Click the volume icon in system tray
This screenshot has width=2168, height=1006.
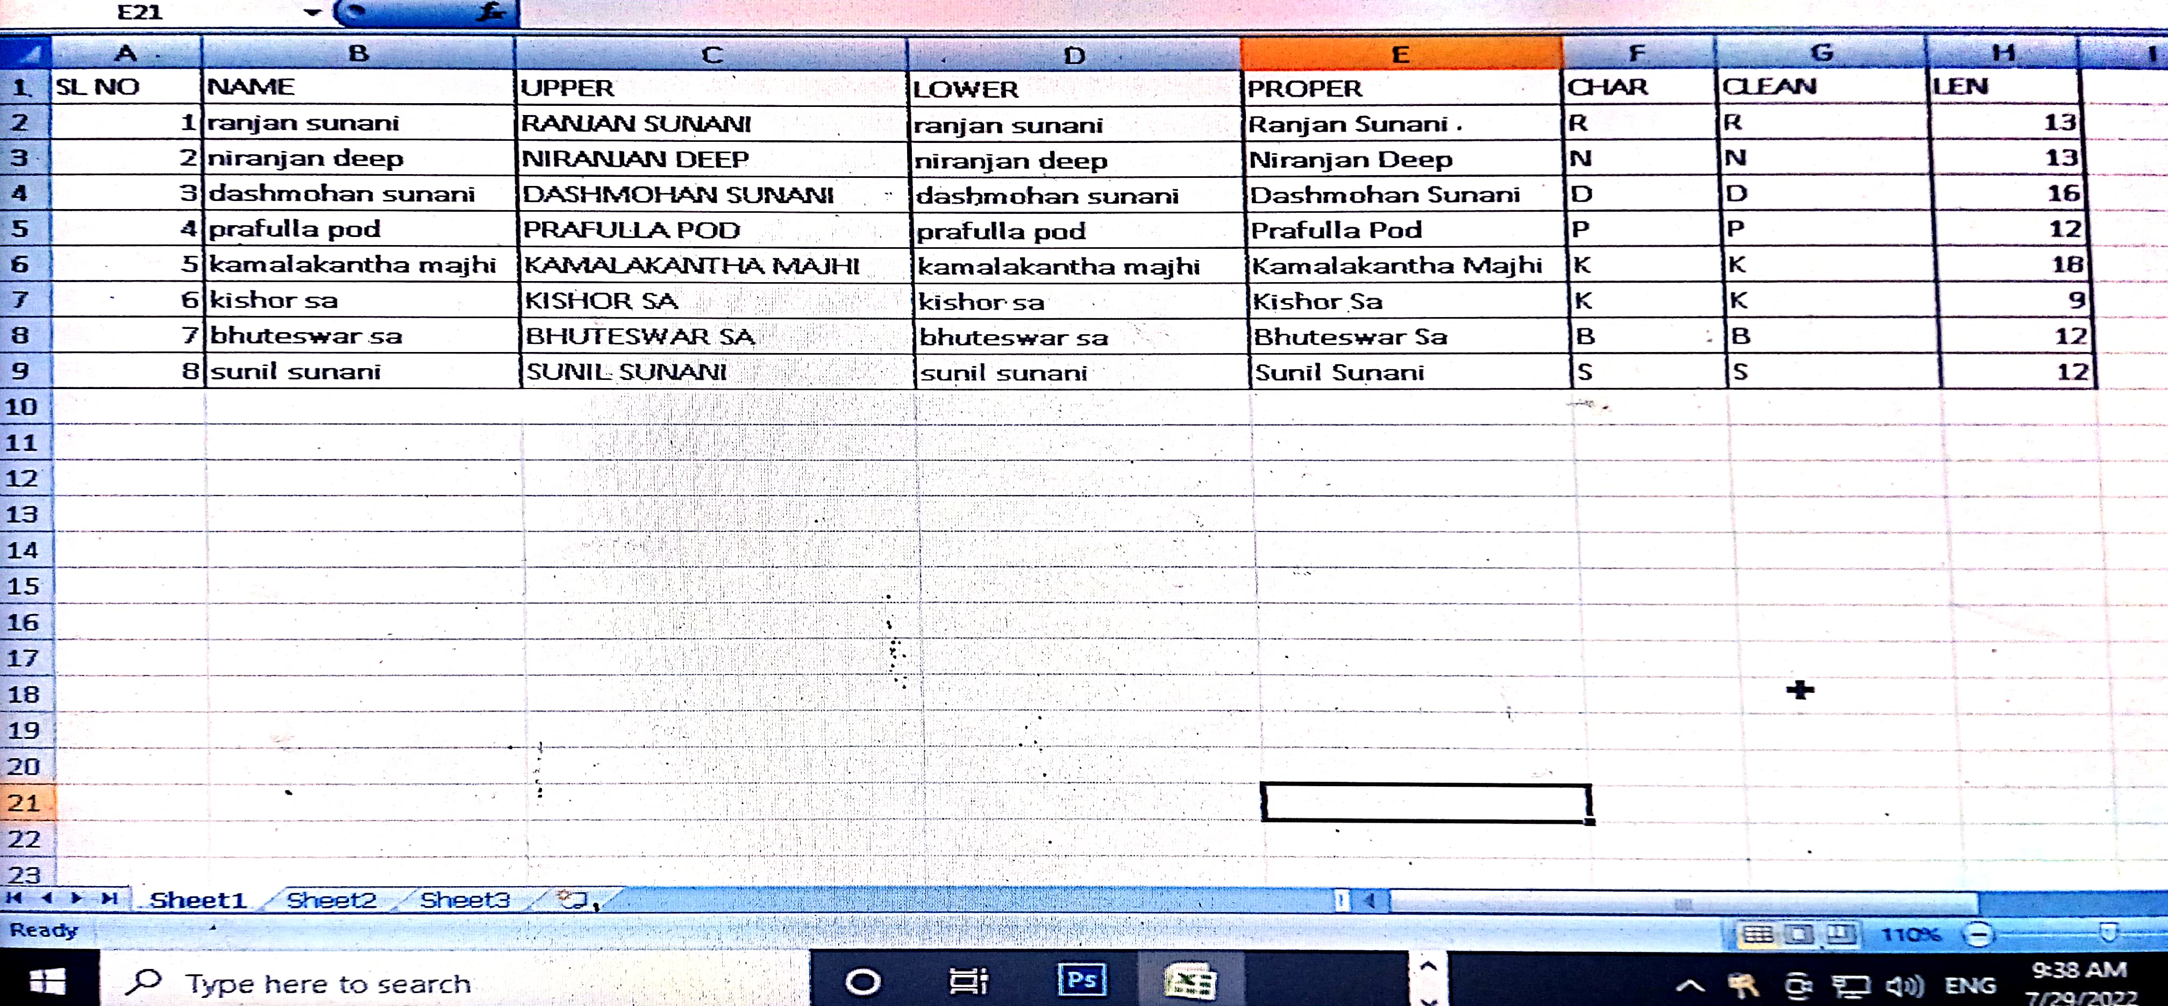click(x=1904, y=986)
